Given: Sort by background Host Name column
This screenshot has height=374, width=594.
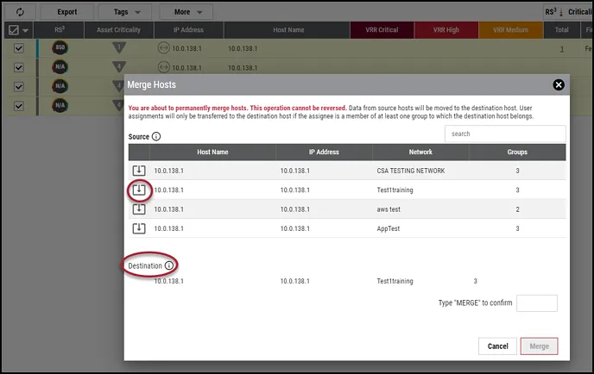Looking at the screenshot, I should tap(288, 30).
